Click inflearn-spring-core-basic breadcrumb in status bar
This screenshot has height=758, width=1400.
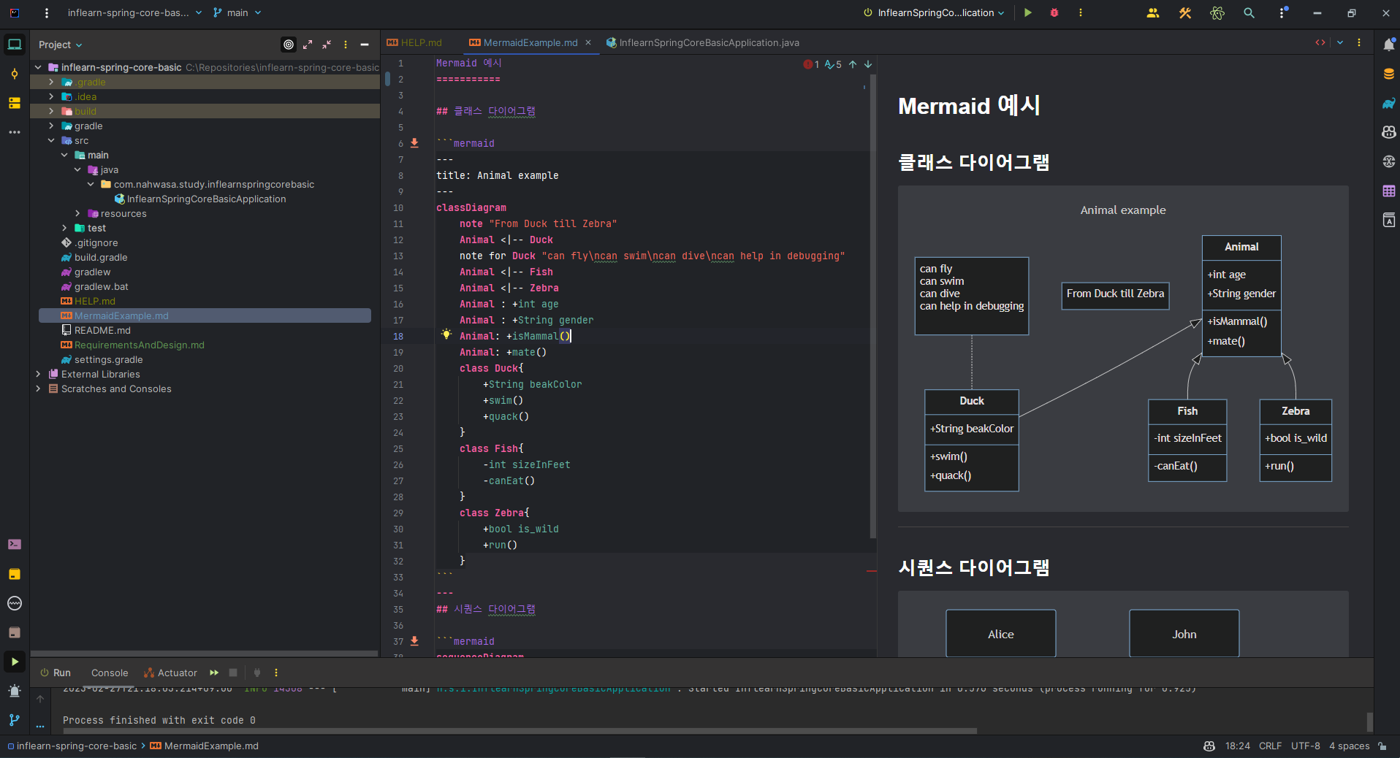point(72,746)
